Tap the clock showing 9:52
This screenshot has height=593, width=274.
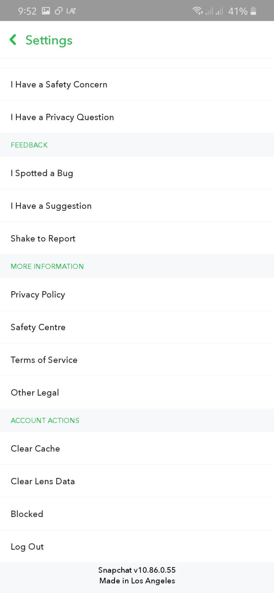point(27,11)
